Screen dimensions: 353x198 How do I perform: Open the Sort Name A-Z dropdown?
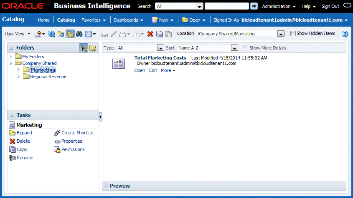pos(234,48)
